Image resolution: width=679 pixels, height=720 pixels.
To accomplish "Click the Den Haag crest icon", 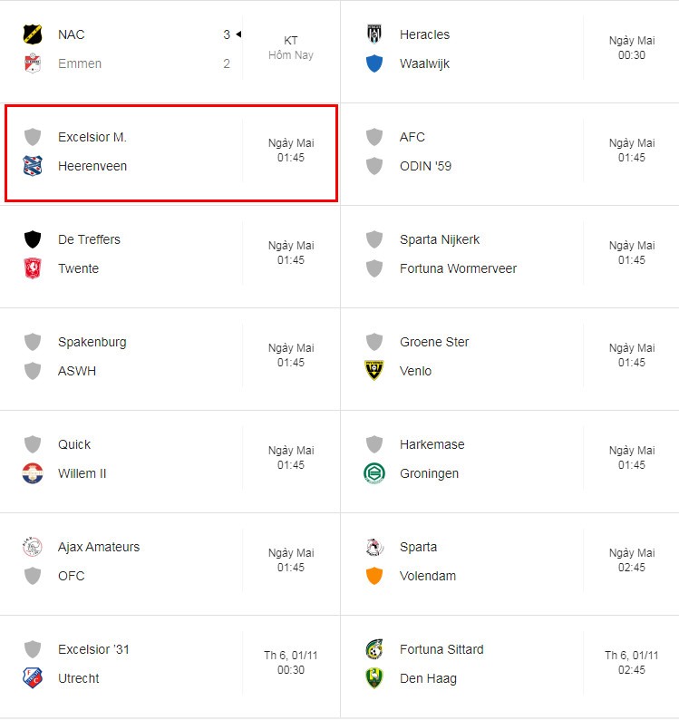I will [374, 677].
